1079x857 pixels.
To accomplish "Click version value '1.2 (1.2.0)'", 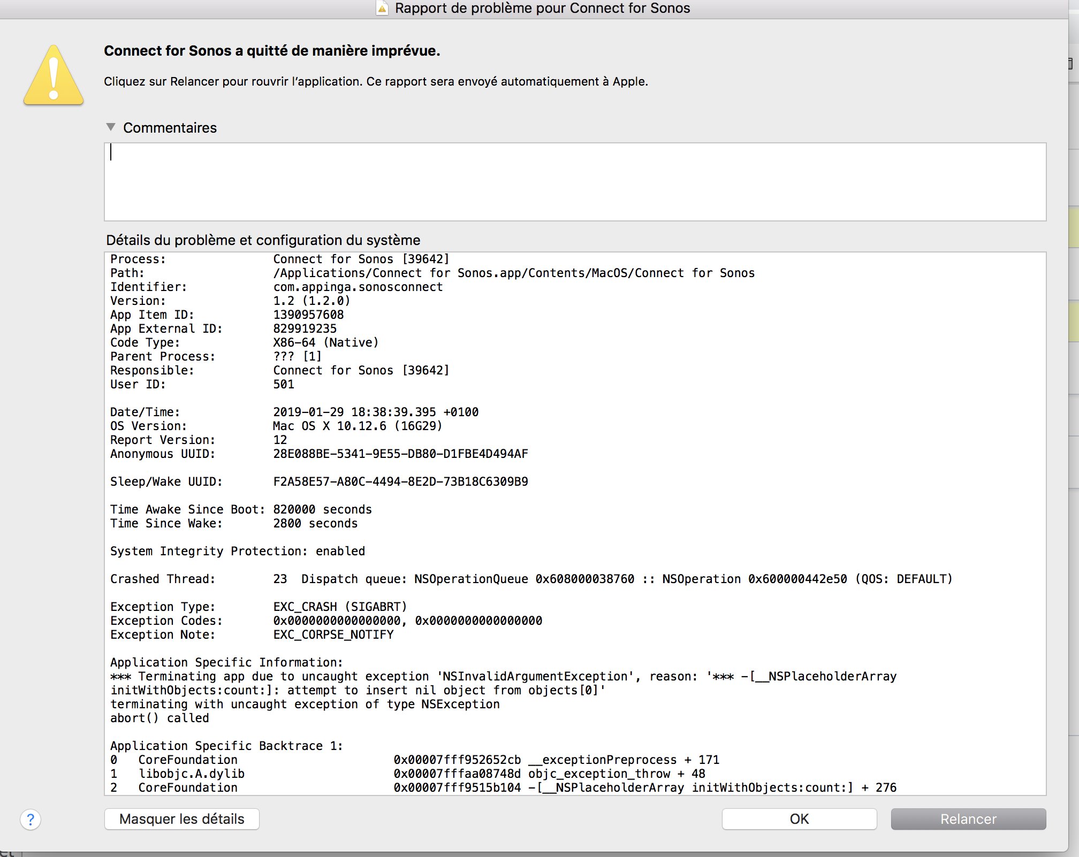I will pyautogui.click(x=311, y=301).
